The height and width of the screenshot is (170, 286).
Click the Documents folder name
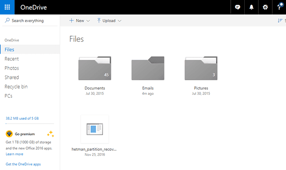click(95, 88)
